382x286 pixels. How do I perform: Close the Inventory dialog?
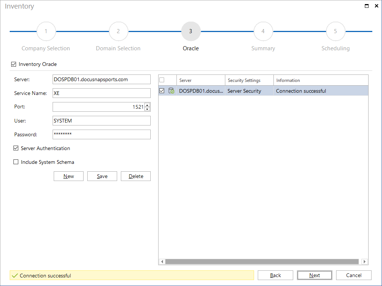376,6
